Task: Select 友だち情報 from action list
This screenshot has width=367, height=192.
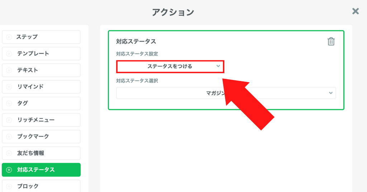Action: [x=41, y=153]
